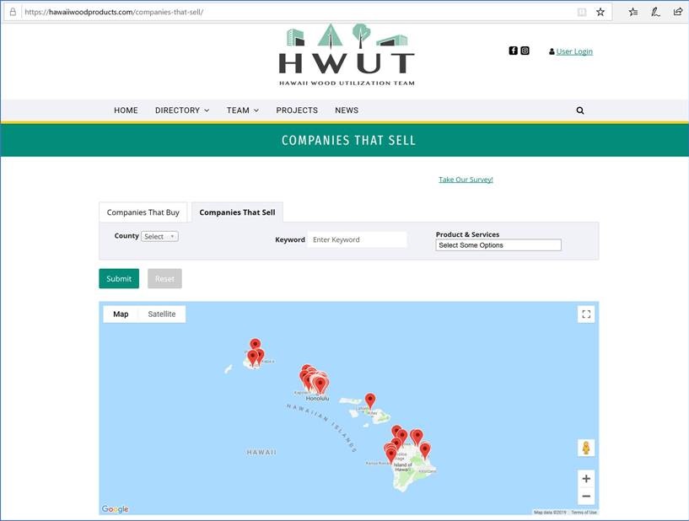Toggle fullscreen view of the map
Image resolution: width=689 pixels, height=521 pixels.
pyautogui.click(x=586, y=314)
